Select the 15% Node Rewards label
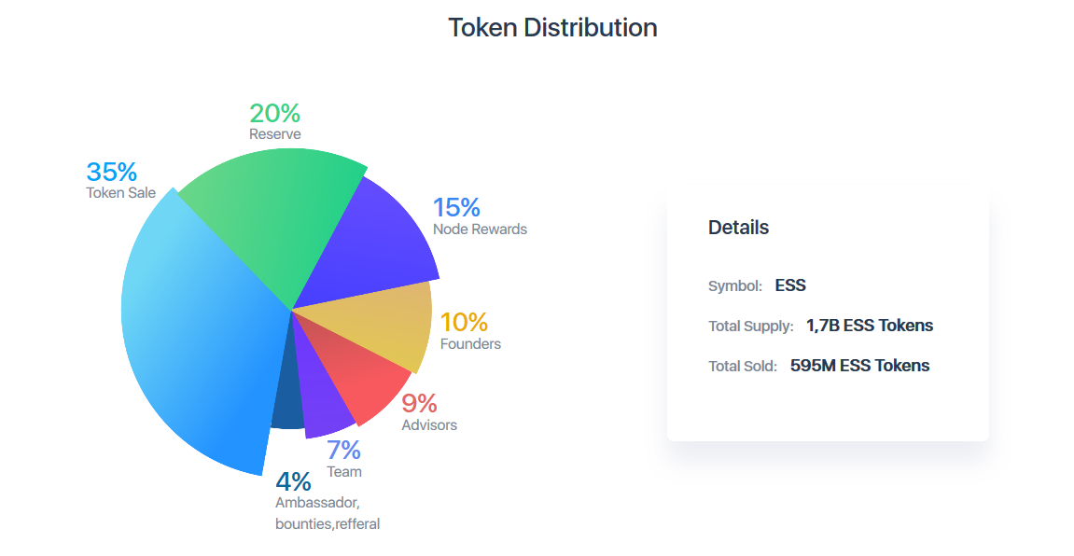The width and height of the screenshot is (1074, 556). pyautogui.click(x=456, y=208)
